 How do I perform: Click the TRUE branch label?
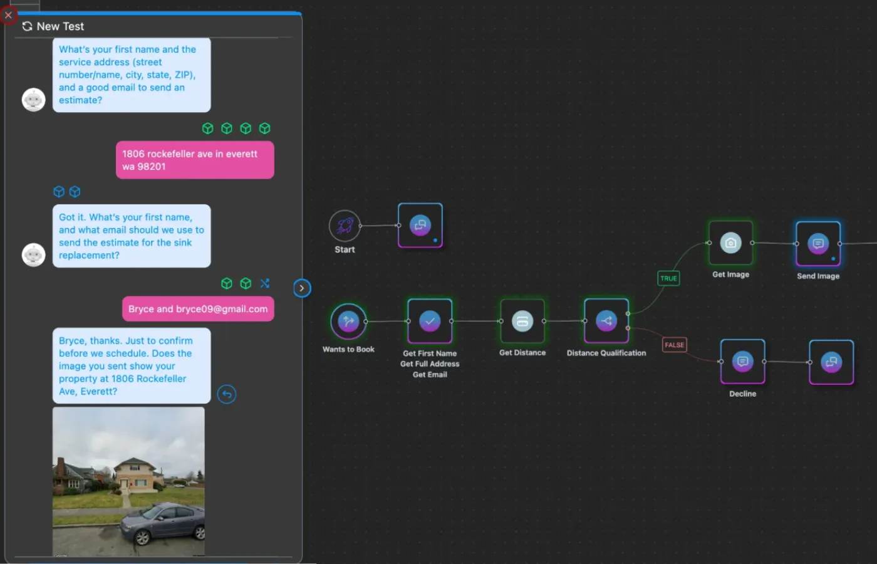pyautogui.click(x=668, y=278)
